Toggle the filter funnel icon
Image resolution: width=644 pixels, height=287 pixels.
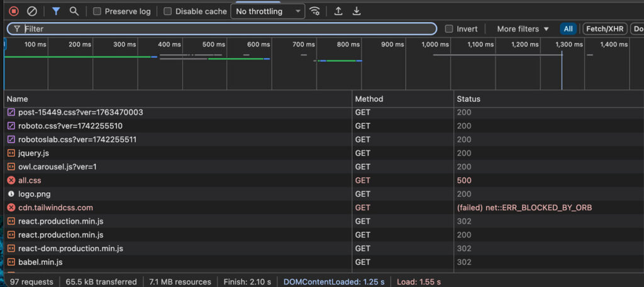tap(56, 11)
